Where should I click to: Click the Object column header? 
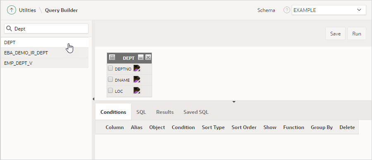pyautogui.click(x=157, y=127)
